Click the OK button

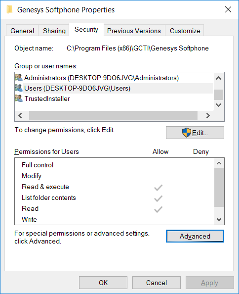point(103,283)
